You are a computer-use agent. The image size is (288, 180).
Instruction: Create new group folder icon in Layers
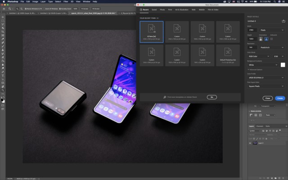(275, 178)
